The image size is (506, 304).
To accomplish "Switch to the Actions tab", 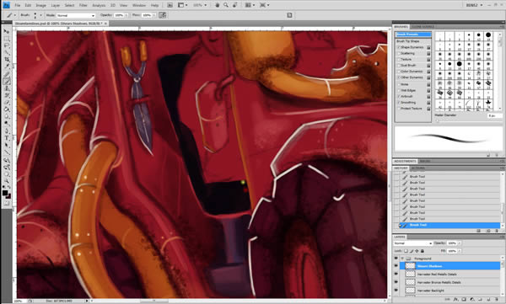I will click(417, 168).
